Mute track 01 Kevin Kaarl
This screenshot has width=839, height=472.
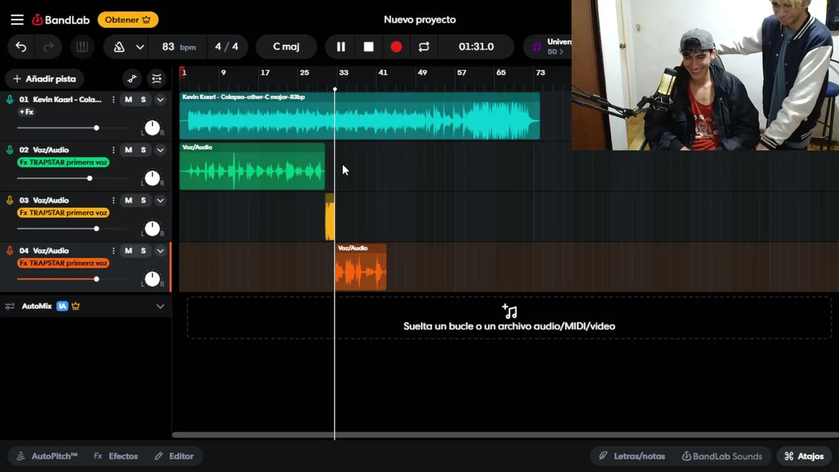click(x=128, y=100)
